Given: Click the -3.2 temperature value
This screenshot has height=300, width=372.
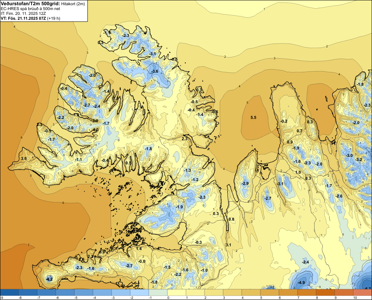Looking at the screenshot, I should [x=359, y=160].
